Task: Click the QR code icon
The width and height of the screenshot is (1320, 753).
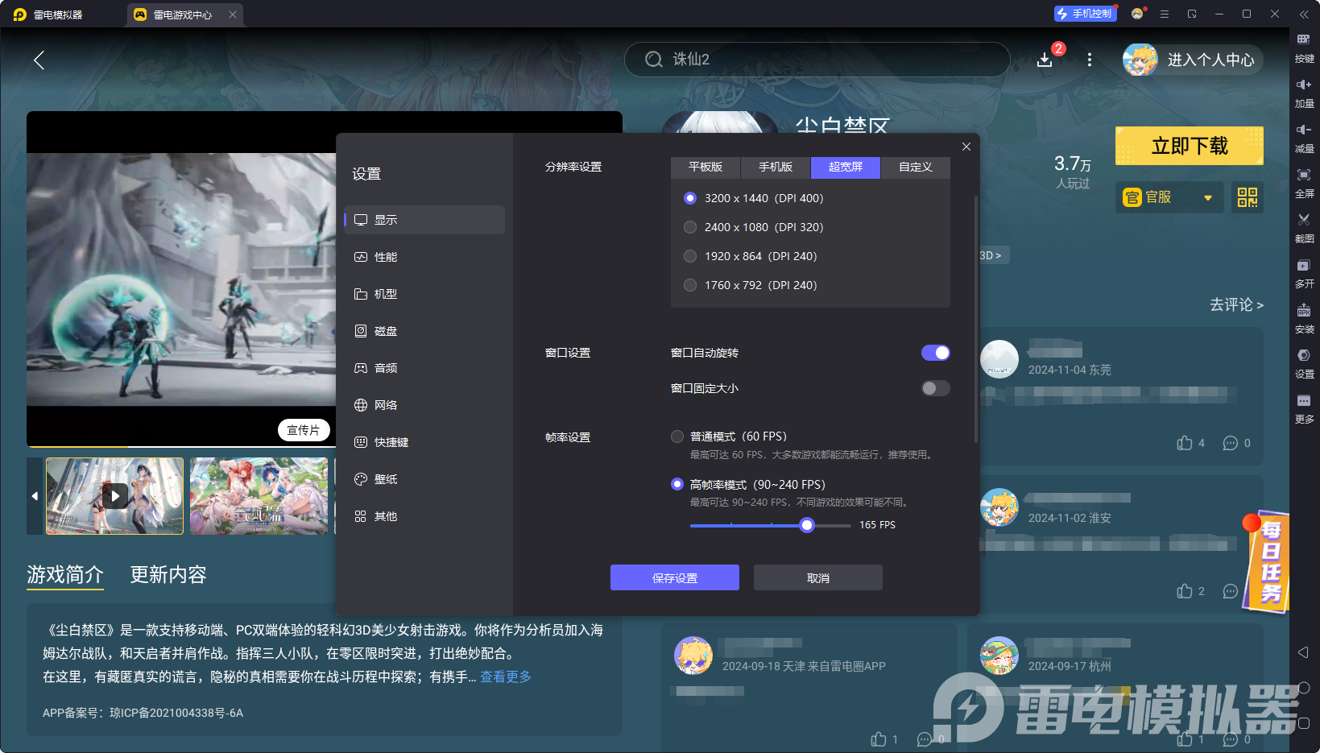Action: coord(1247,197)
